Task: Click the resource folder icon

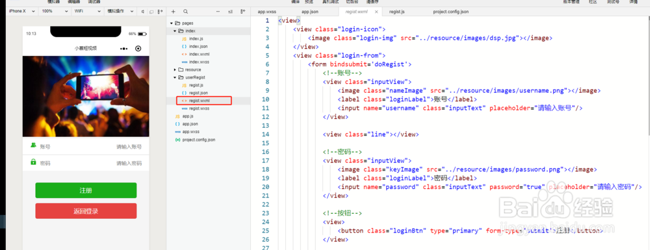Action: (x=181, y=69)
